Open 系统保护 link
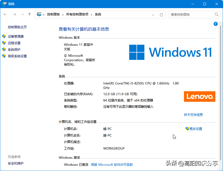This screenshot has width=223, height=171. pyautogui.click(x=14, y=50)
